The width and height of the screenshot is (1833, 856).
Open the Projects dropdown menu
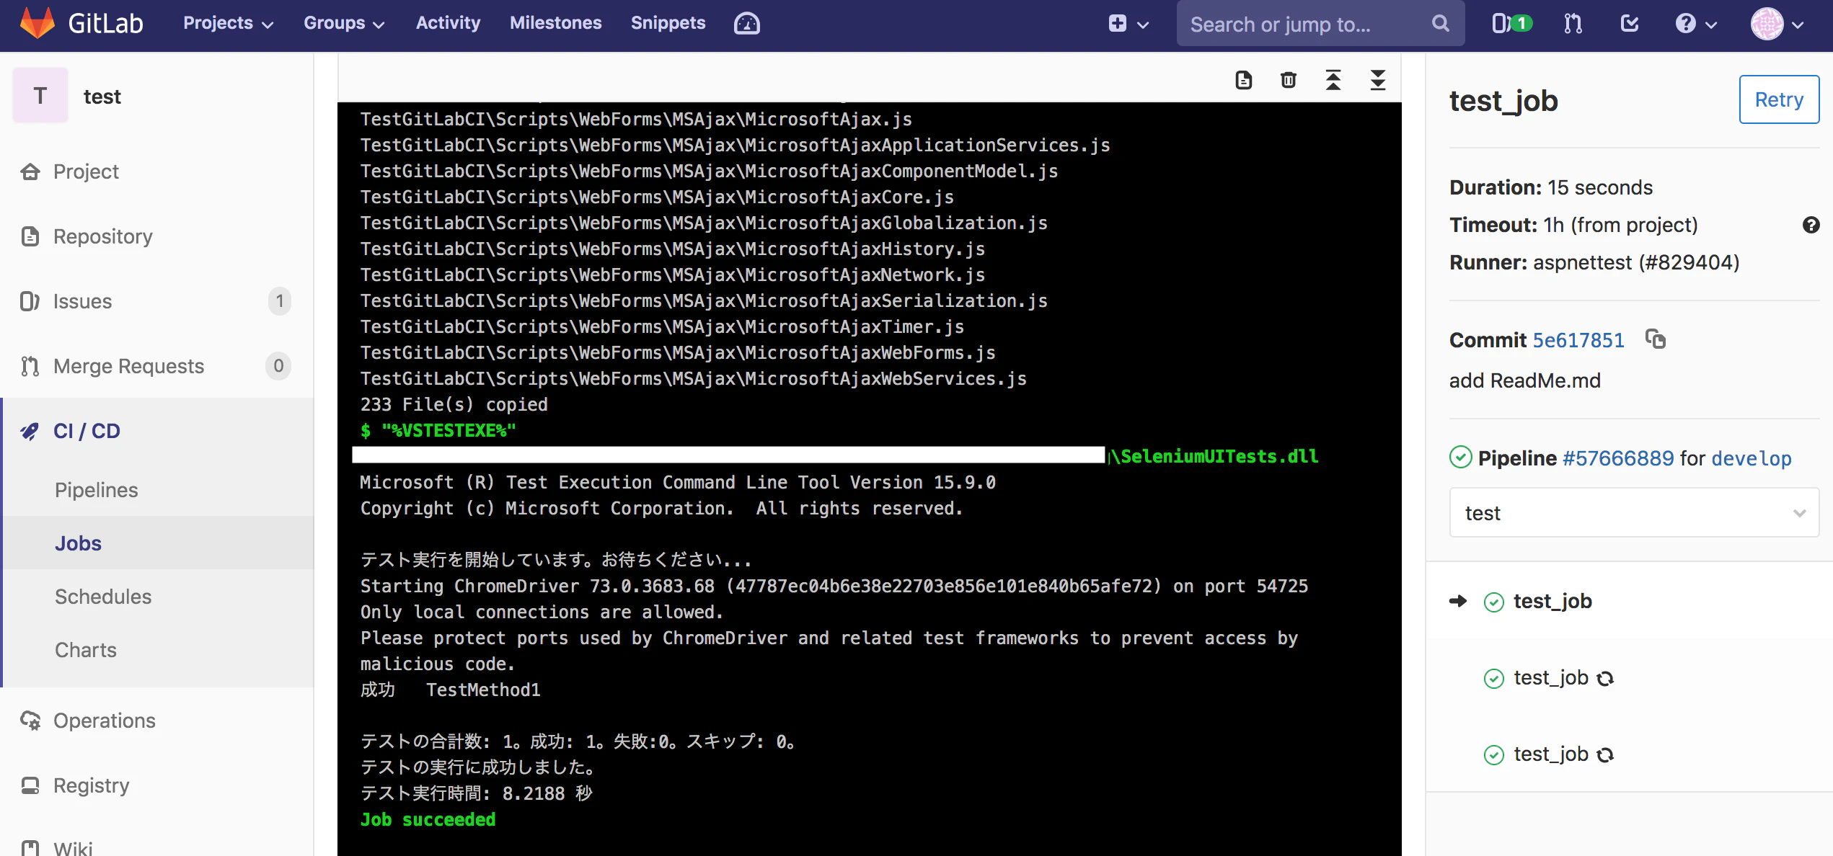click(x=228, y=23)
